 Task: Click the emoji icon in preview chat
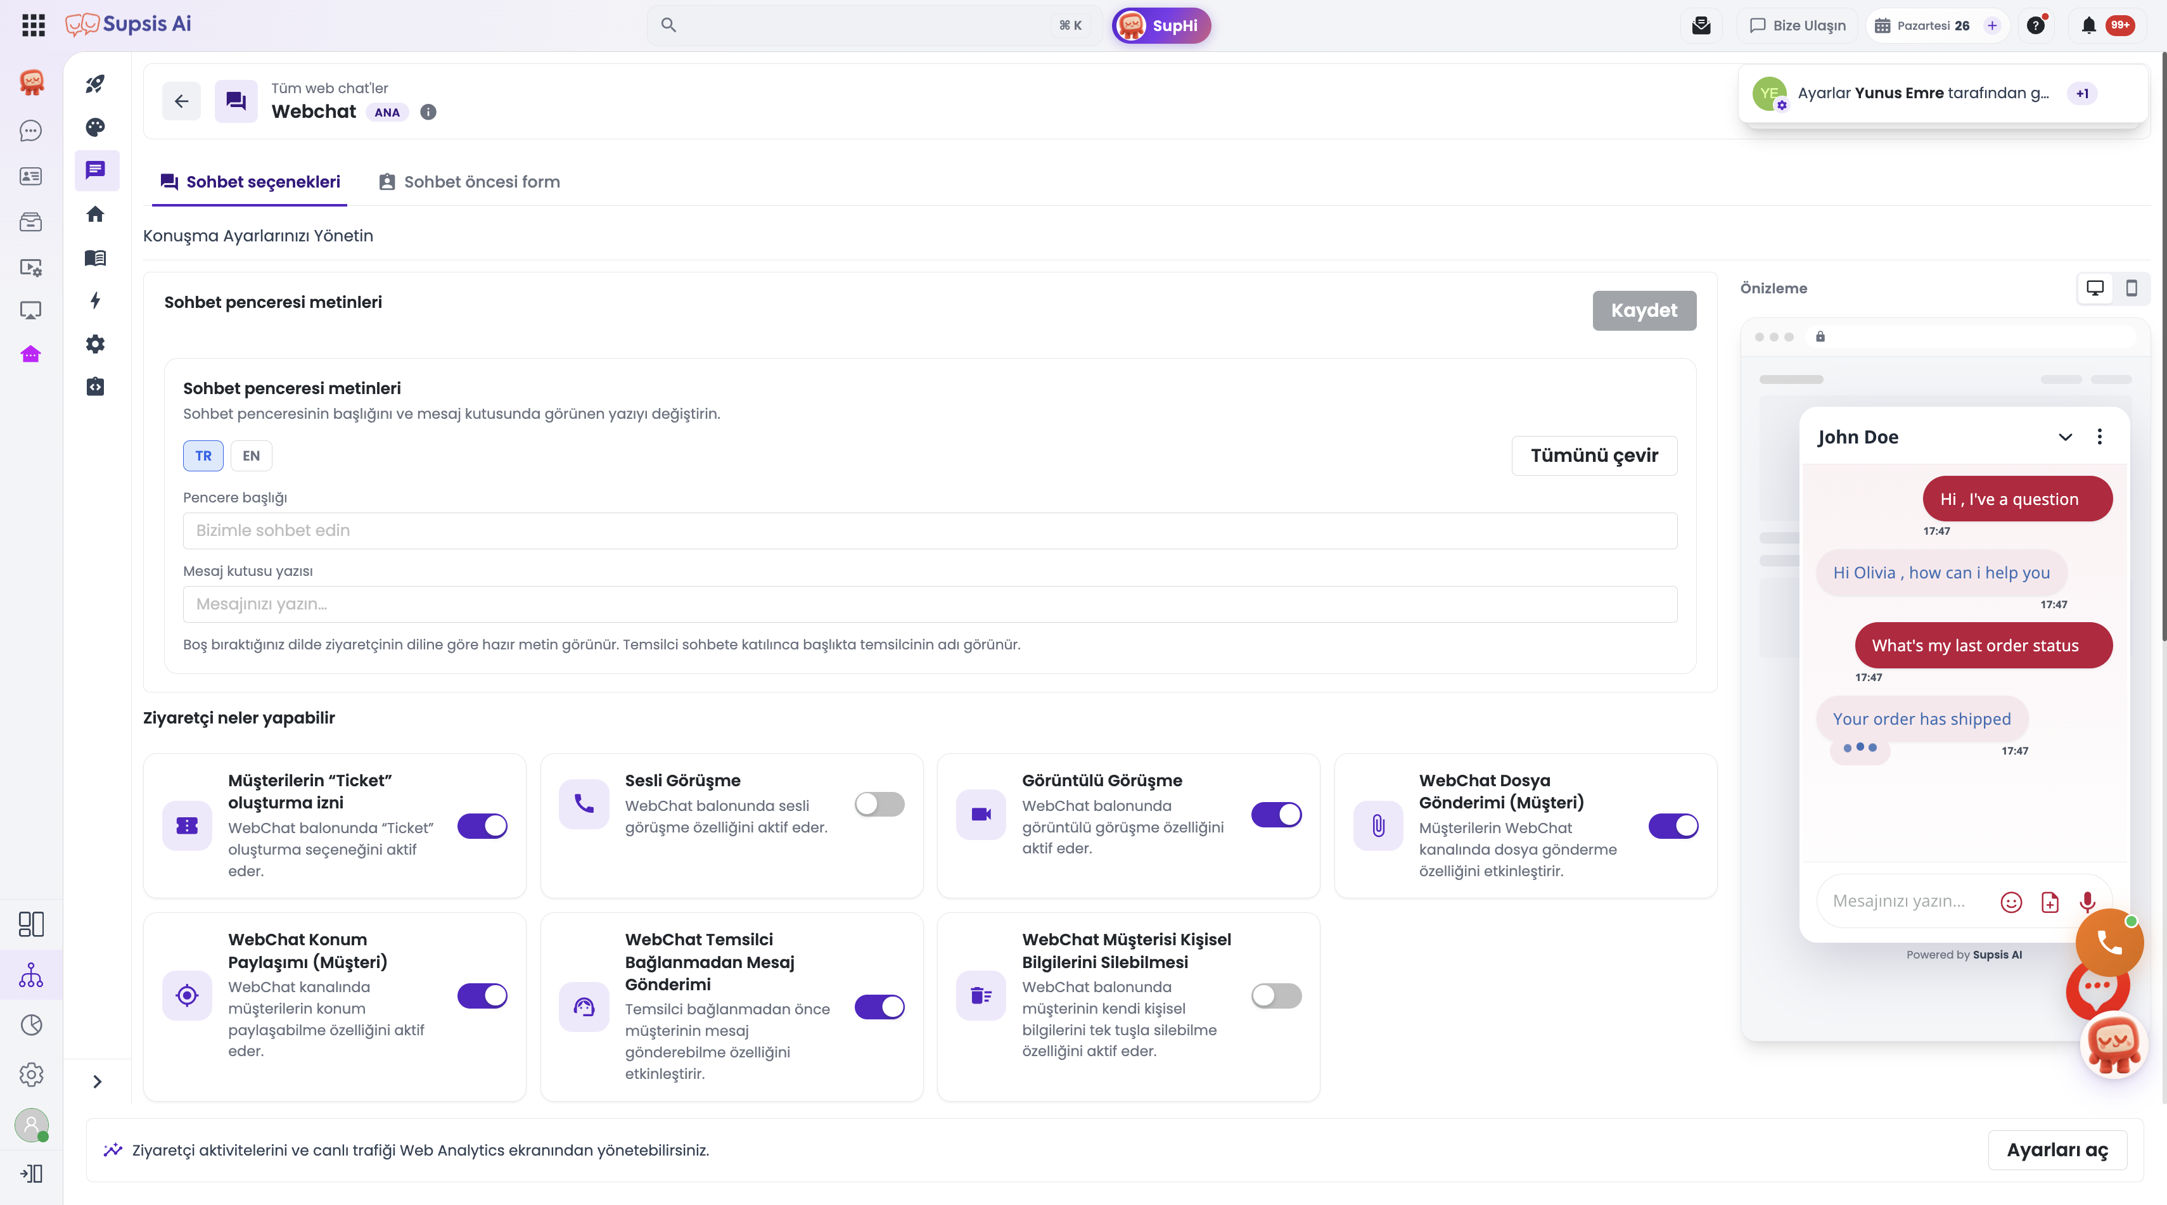point(2011,902)
